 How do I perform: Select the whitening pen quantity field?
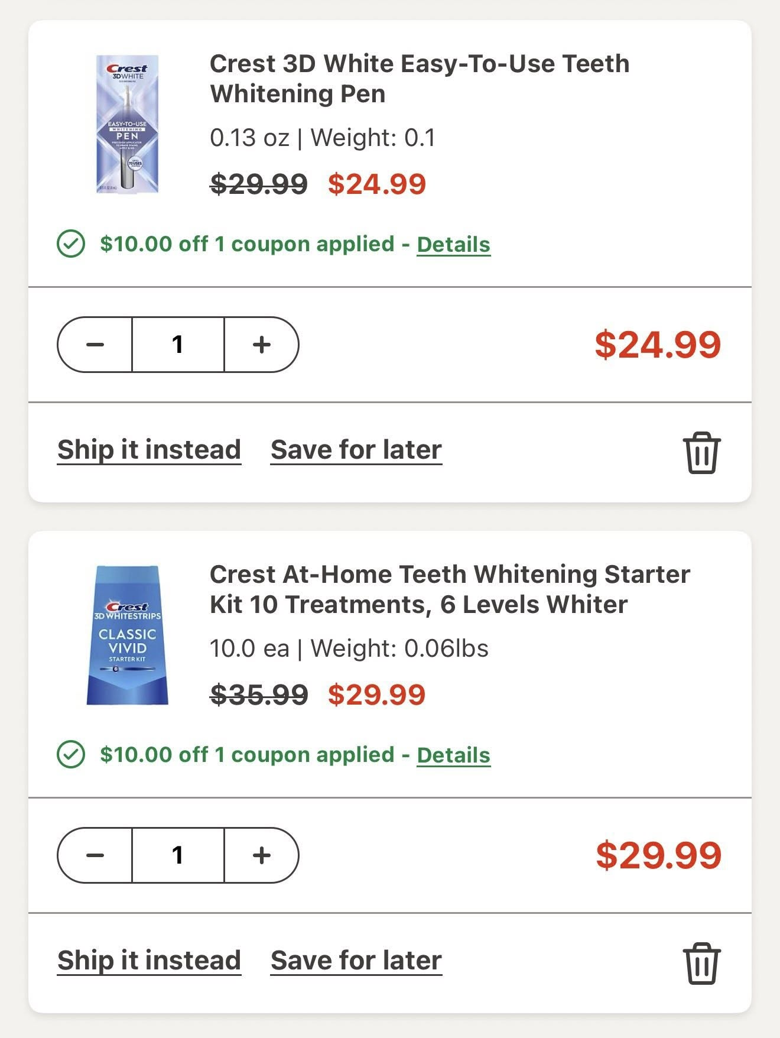point(178,344)
